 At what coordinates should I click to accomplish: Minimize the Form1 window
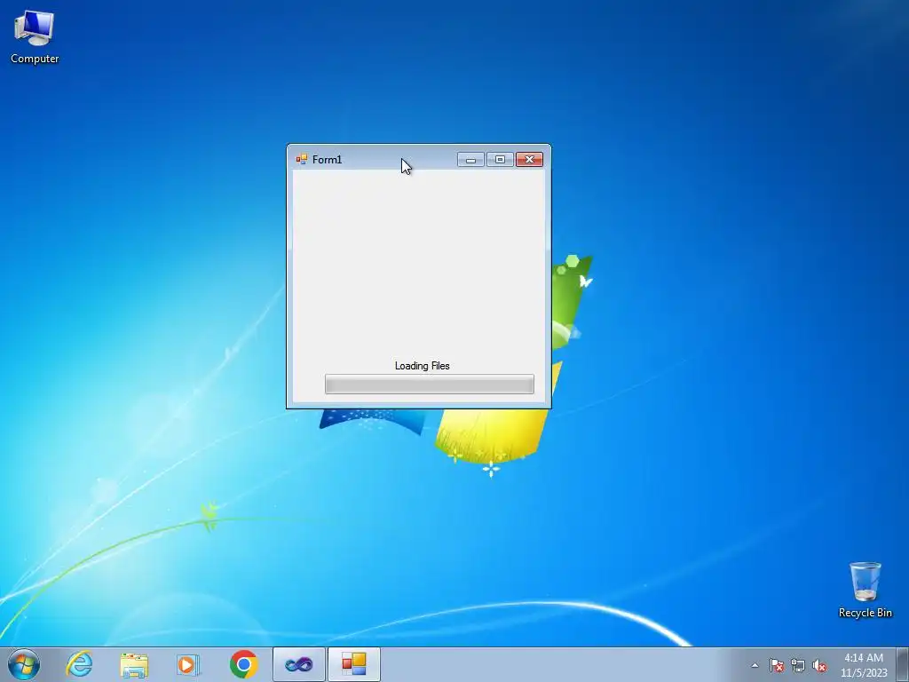pos(470,160)
